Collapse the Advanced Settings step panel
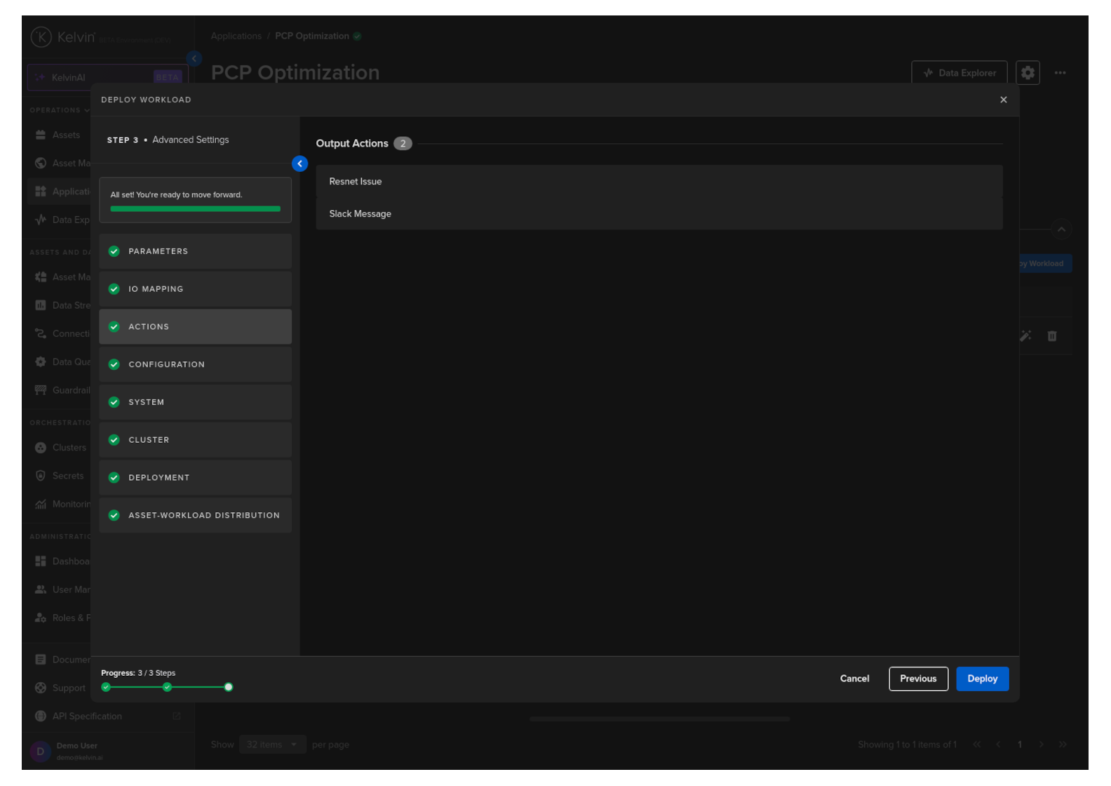 (x=299, y=164)
